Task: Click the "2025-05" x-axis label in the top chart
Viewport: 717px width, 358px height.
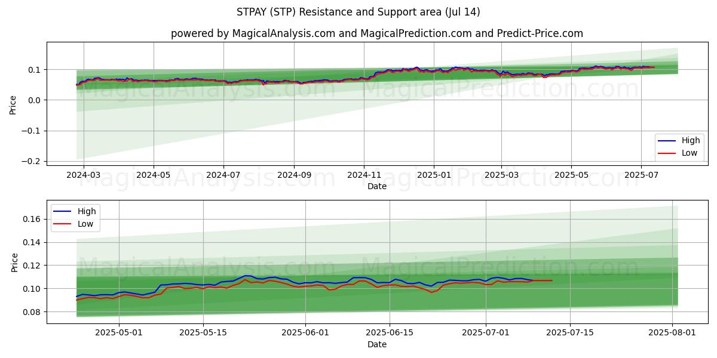Action: pos(571,176)
